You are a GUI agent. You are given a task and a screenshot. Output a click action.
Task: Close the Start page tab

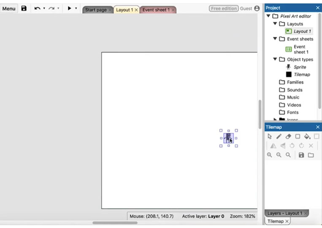(x=110, y=10)
